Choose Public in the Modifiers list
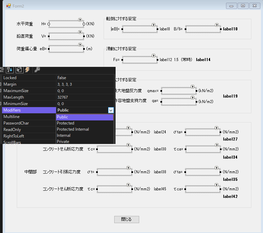 click(85, 117)
